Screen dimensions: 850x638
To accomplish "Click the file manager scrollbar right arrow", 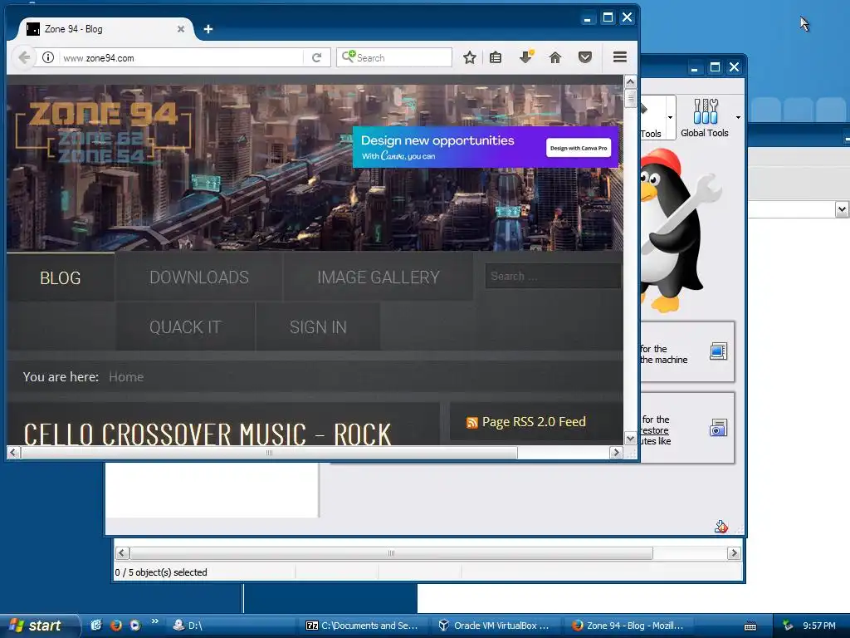I will (x=734, y=552).
